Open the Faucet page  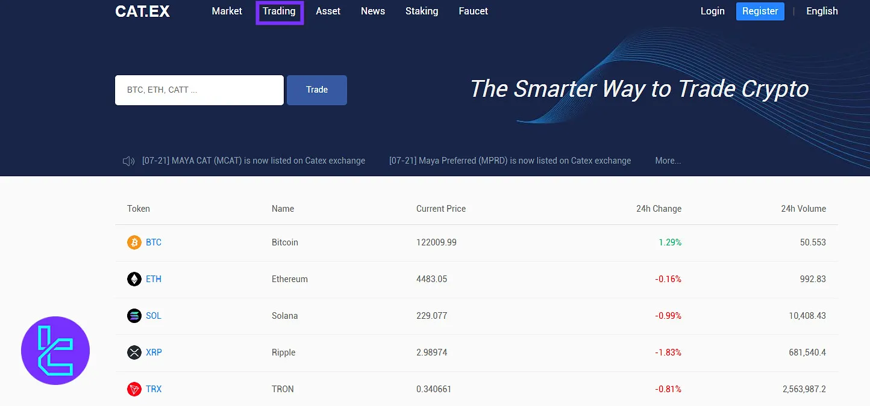tap(473, 11)
